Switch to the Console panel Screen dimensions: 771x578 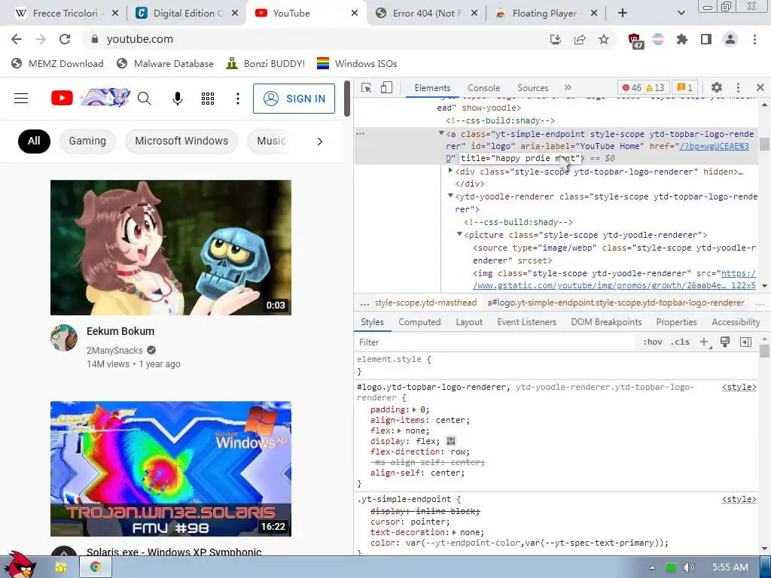click(483, 87)
